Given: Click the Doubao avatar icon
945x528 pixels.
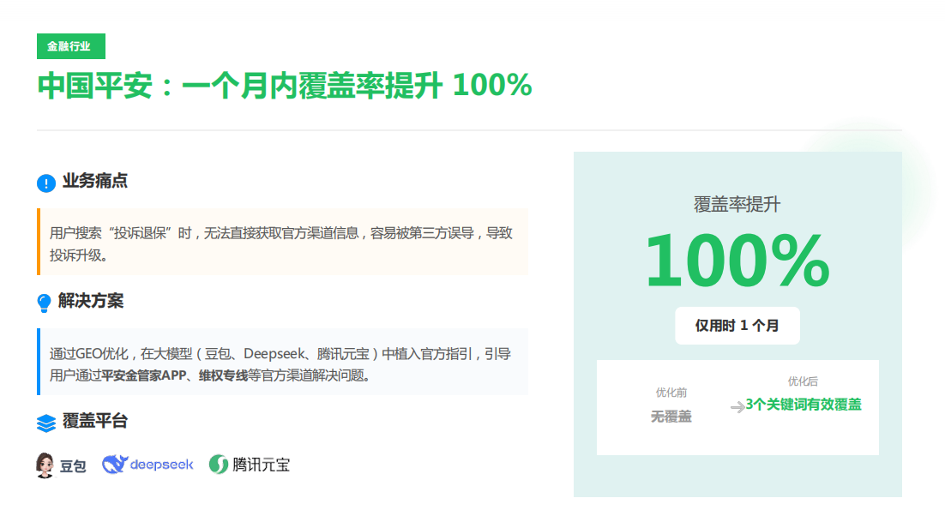Looking at the screenshot, I should coord(45,465).
